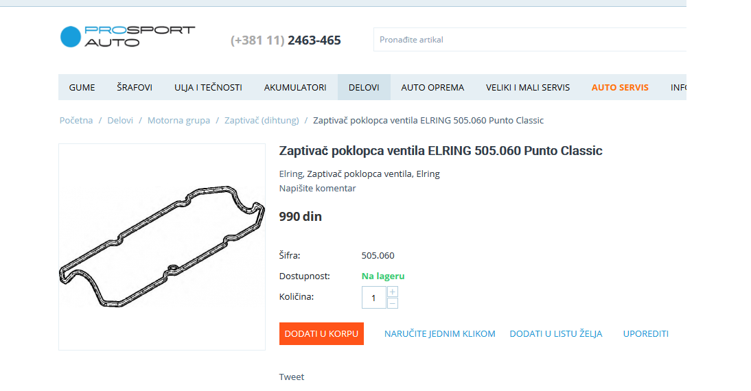Click the UPOREDITI compare link
The height and width of the screenshot is (391, 751).
tap(646, 333)
